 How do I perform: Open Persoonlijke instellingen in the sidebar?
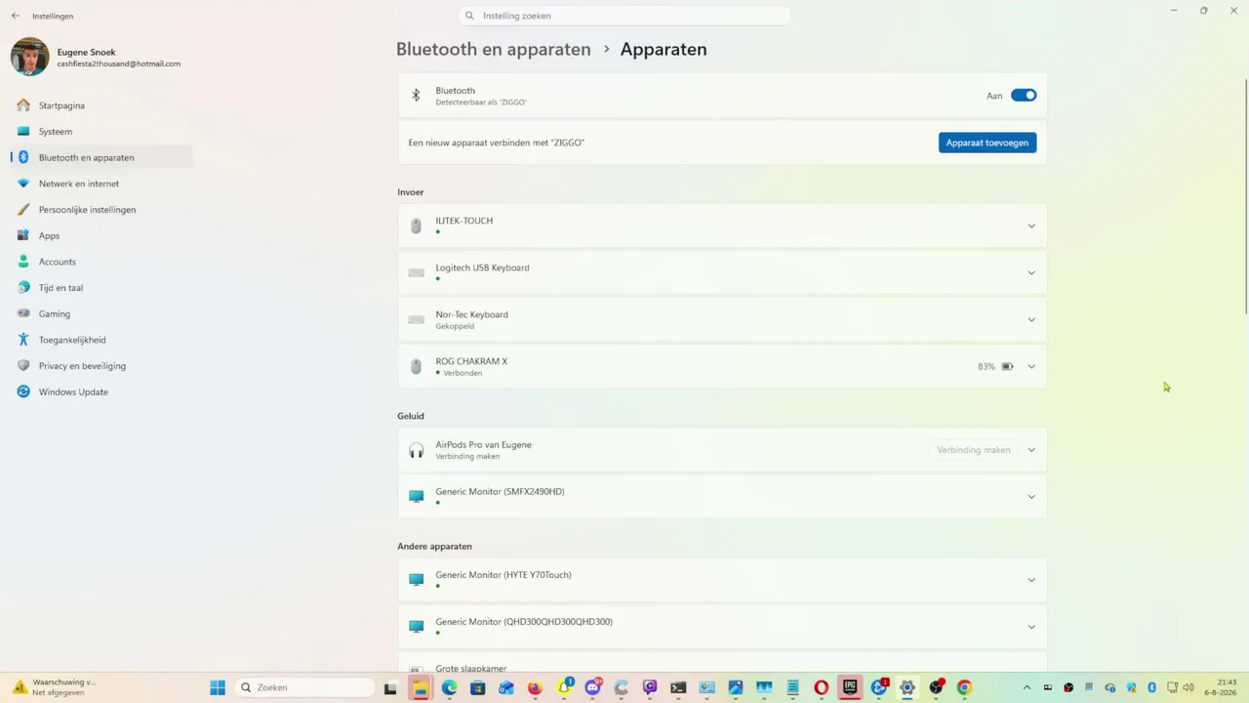pos(102,209)
